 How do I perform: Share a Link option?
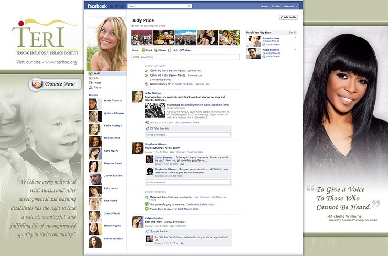click(173, 50)
